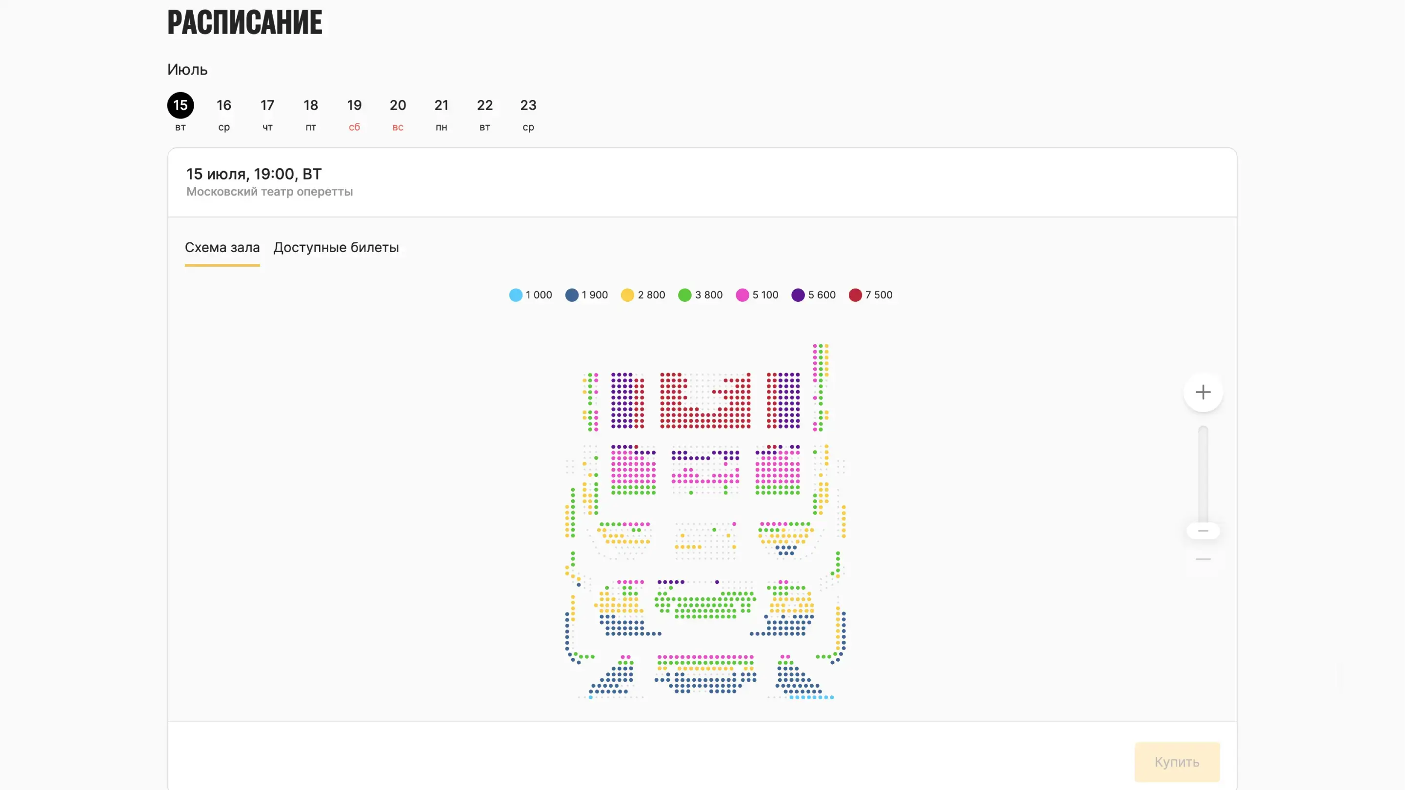Click the yellow 2 800 price legend dot

(627, 295)
